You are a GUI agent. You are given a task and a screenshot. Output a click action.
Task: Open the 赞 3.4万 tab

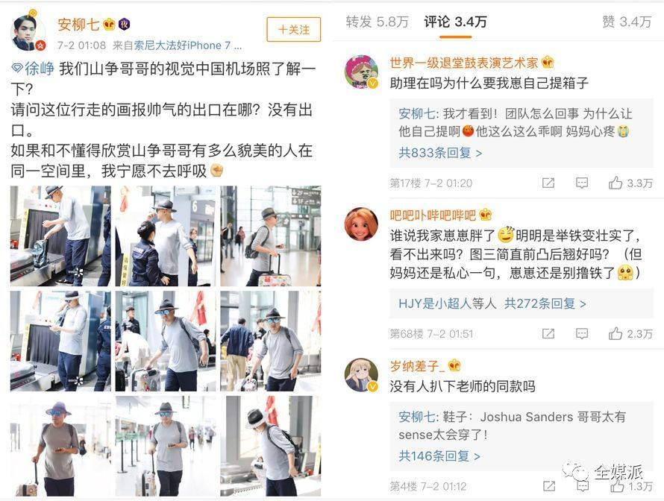tap(627, 22)
